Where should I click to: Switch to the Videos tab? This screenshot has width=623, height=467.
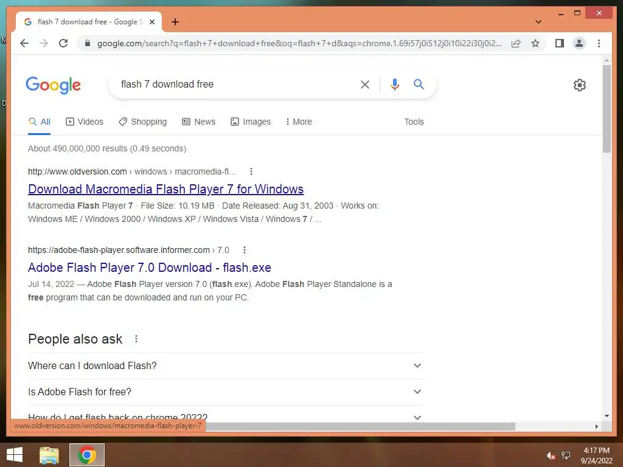[x=85, y=122]
